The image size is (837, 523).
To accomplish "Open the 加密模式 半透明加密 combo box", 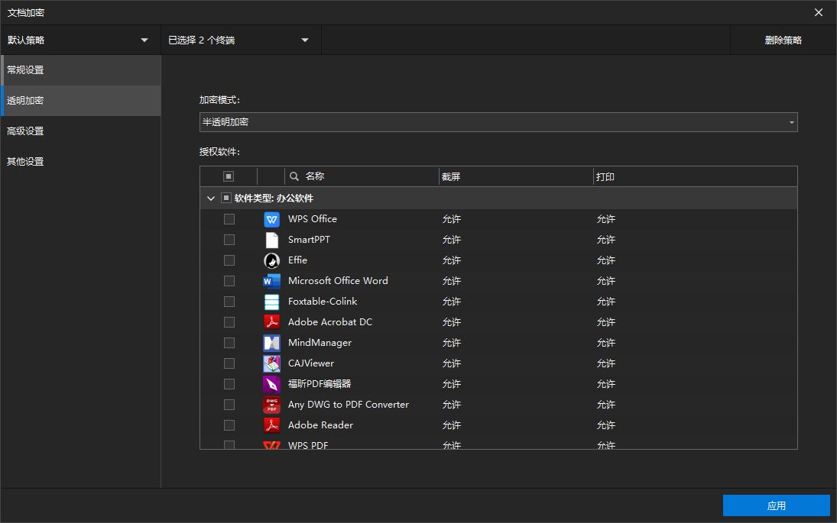I will click(498, 122).
